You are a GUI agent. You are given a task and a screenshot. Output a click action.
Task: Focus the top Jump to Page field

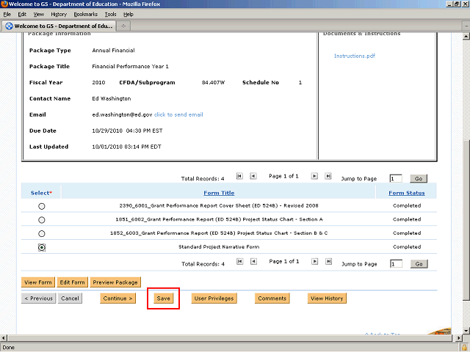tap(396, 179)
